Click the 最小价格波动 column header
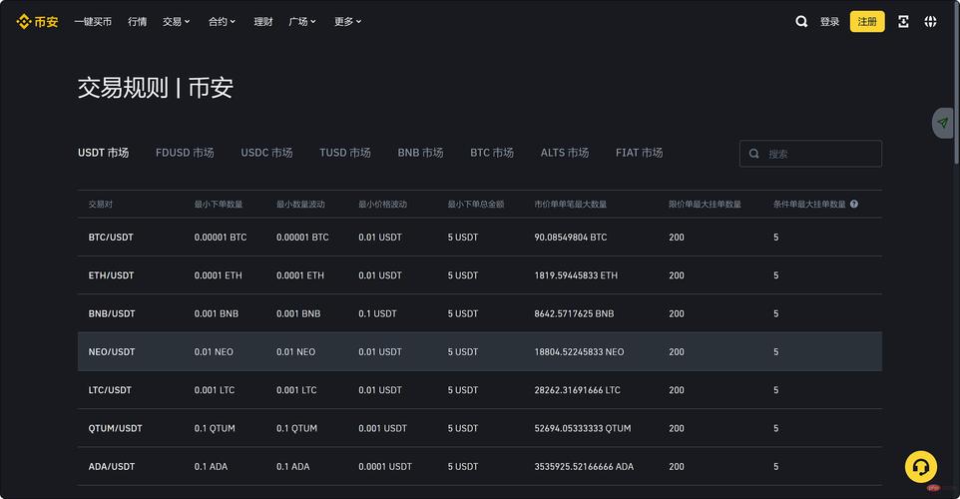The image size is (960, 499). tap(382, 204)
